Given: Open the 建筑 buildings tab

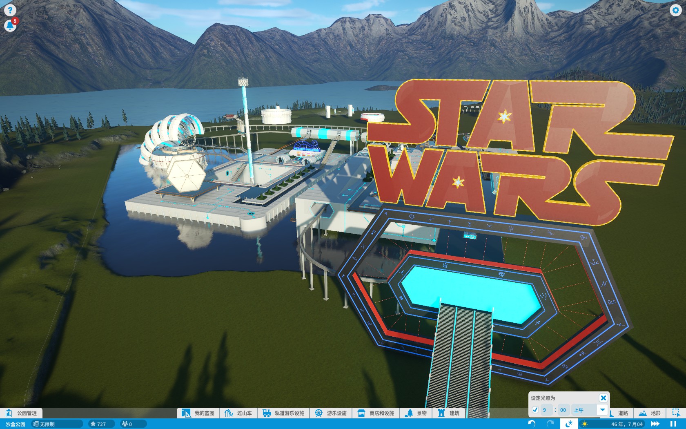Looking at the screenshot, I should 448,413.
